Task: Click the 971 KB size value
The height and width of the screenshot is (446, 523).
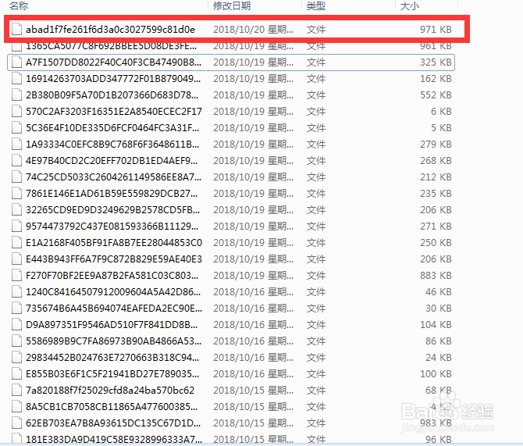Action: (436, 30)
